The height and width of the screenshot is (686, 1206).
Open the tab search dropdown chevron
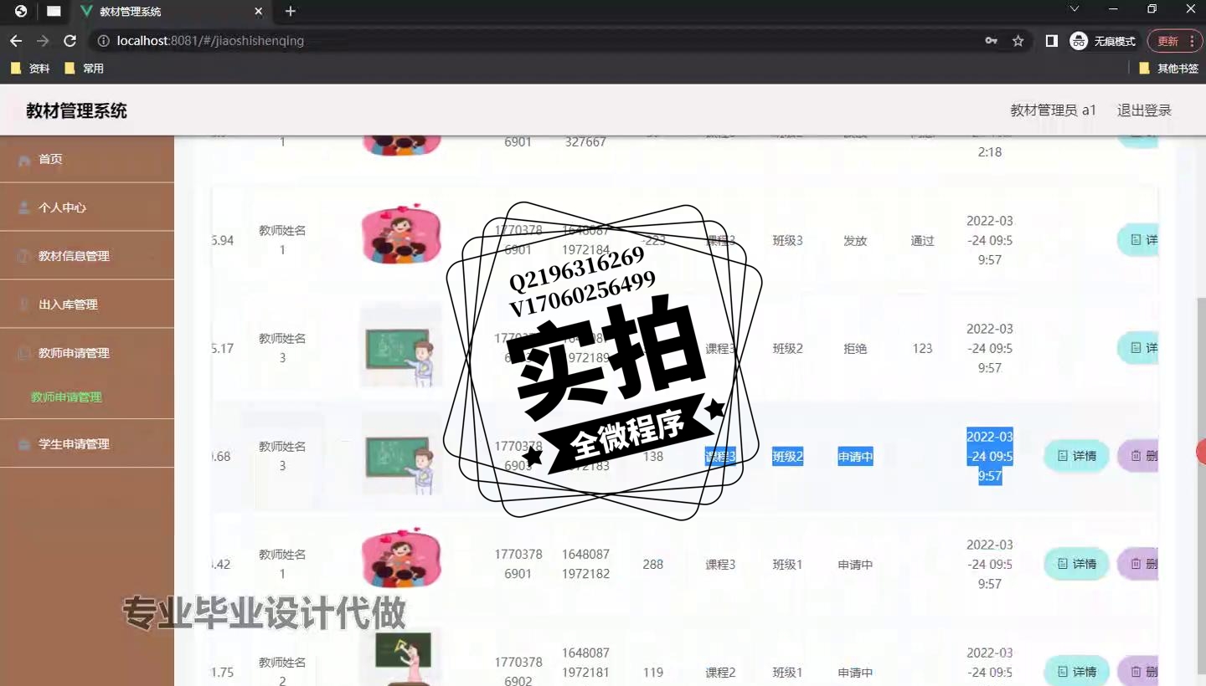click(1075, 9)
